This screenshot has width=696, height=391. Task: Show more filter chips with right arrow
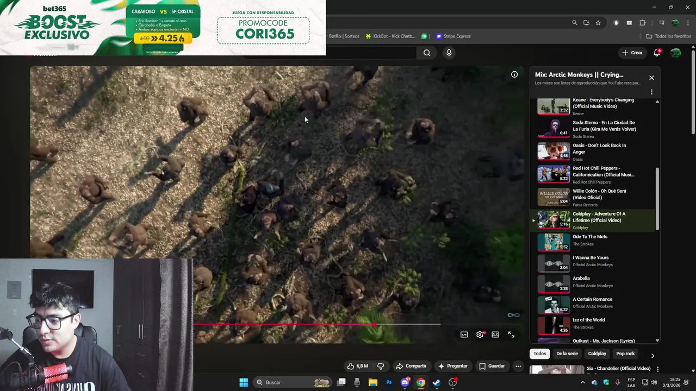click(x=652, y=356)
